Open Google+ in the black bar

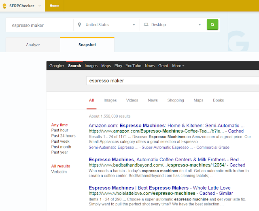point(57,66)
